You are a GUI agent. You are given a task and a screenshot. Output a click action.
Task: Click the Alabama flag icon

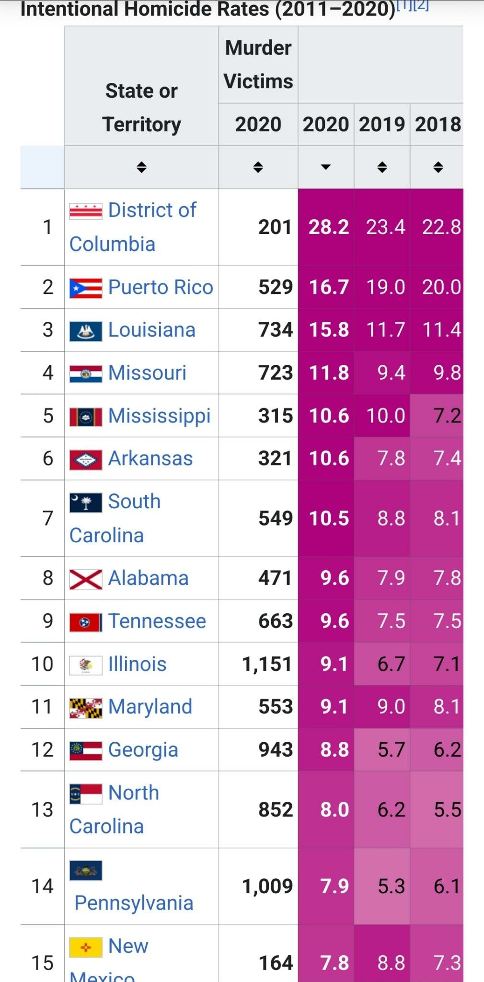(x=85, y=579)
